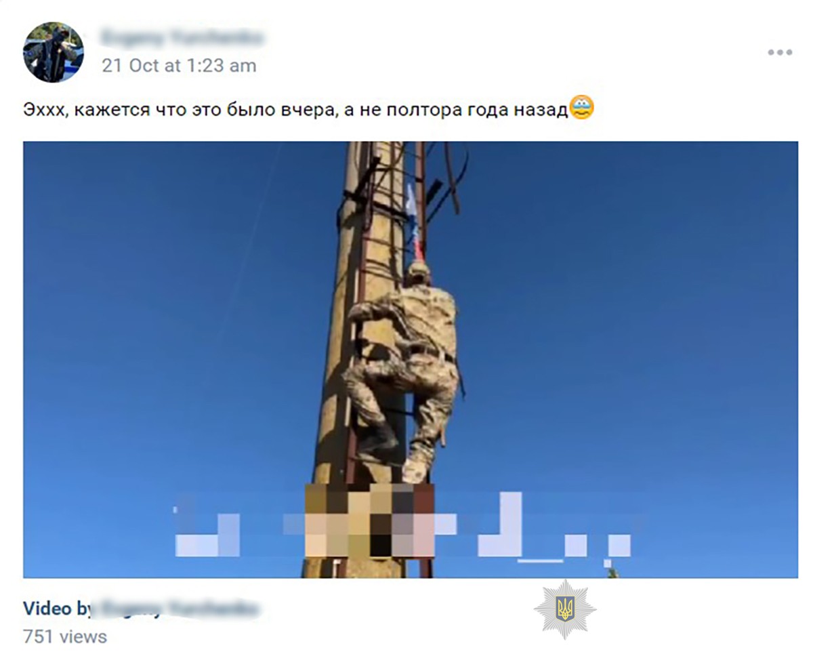Click the 751 views counter

[65, 637]
